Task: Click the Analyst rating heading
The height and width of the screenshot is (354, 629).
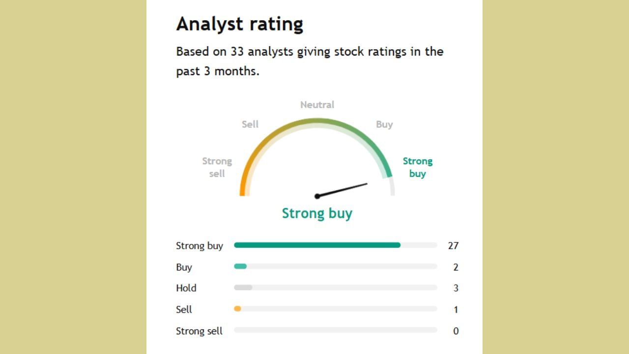Action: click(239, 24)
